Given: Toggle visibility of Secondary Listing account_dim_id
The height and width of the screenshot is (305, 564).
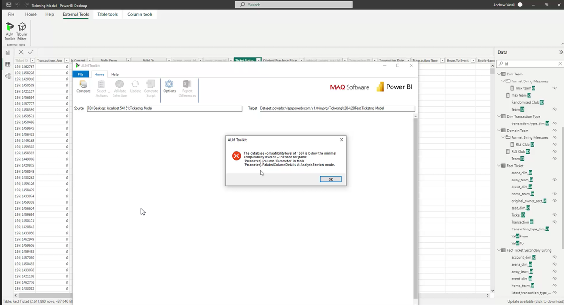Looking at the screenshot, I should (554, 257).
